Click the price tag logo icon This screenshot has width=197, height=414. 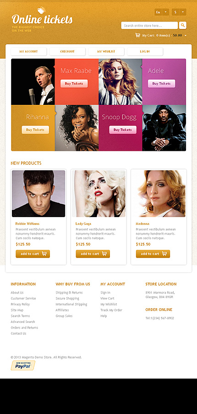click(x=41, y=10)
